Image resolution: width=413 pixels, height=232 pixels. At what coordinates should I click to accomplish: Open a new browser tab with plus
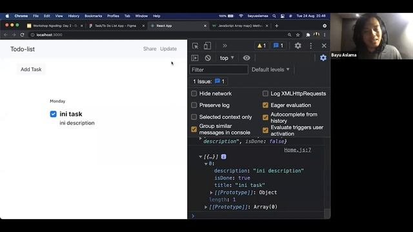[277, 26]
